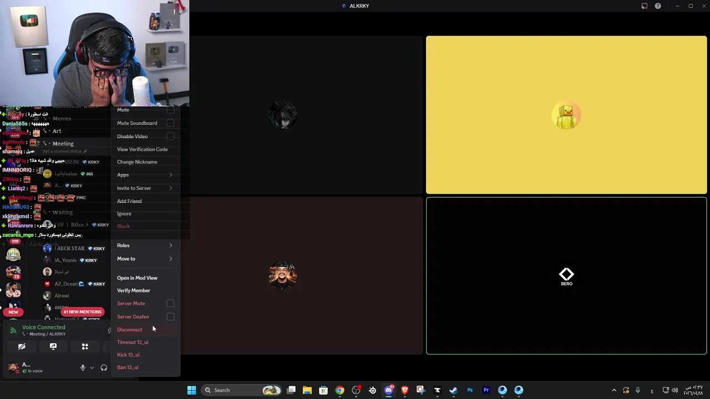
Task: Mute the microphone in user panel
Action: click(83, 367)
